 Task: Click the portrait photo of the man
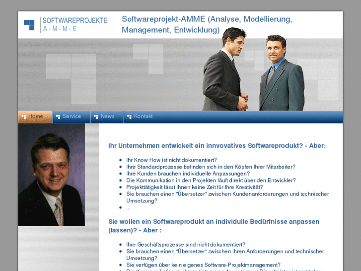51,175
